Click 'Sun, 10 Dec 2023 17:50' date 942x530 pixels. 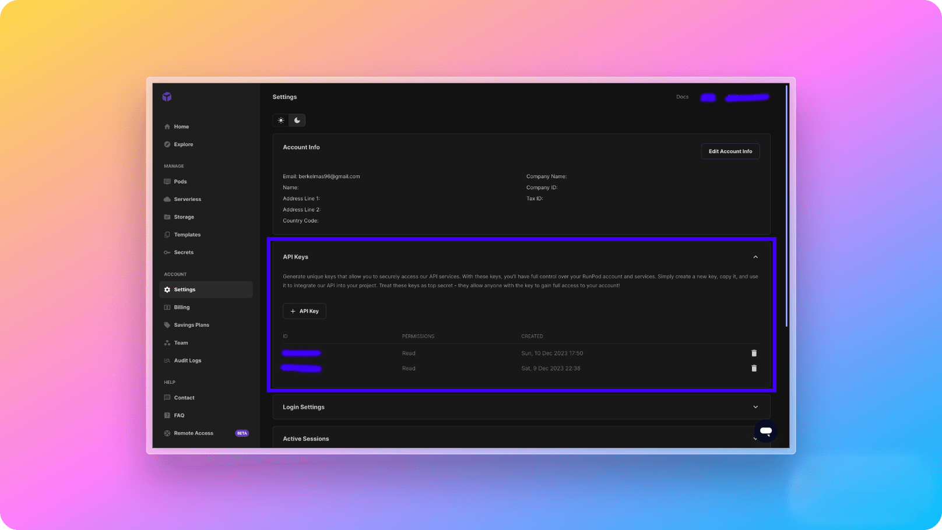tap(552, 354)
